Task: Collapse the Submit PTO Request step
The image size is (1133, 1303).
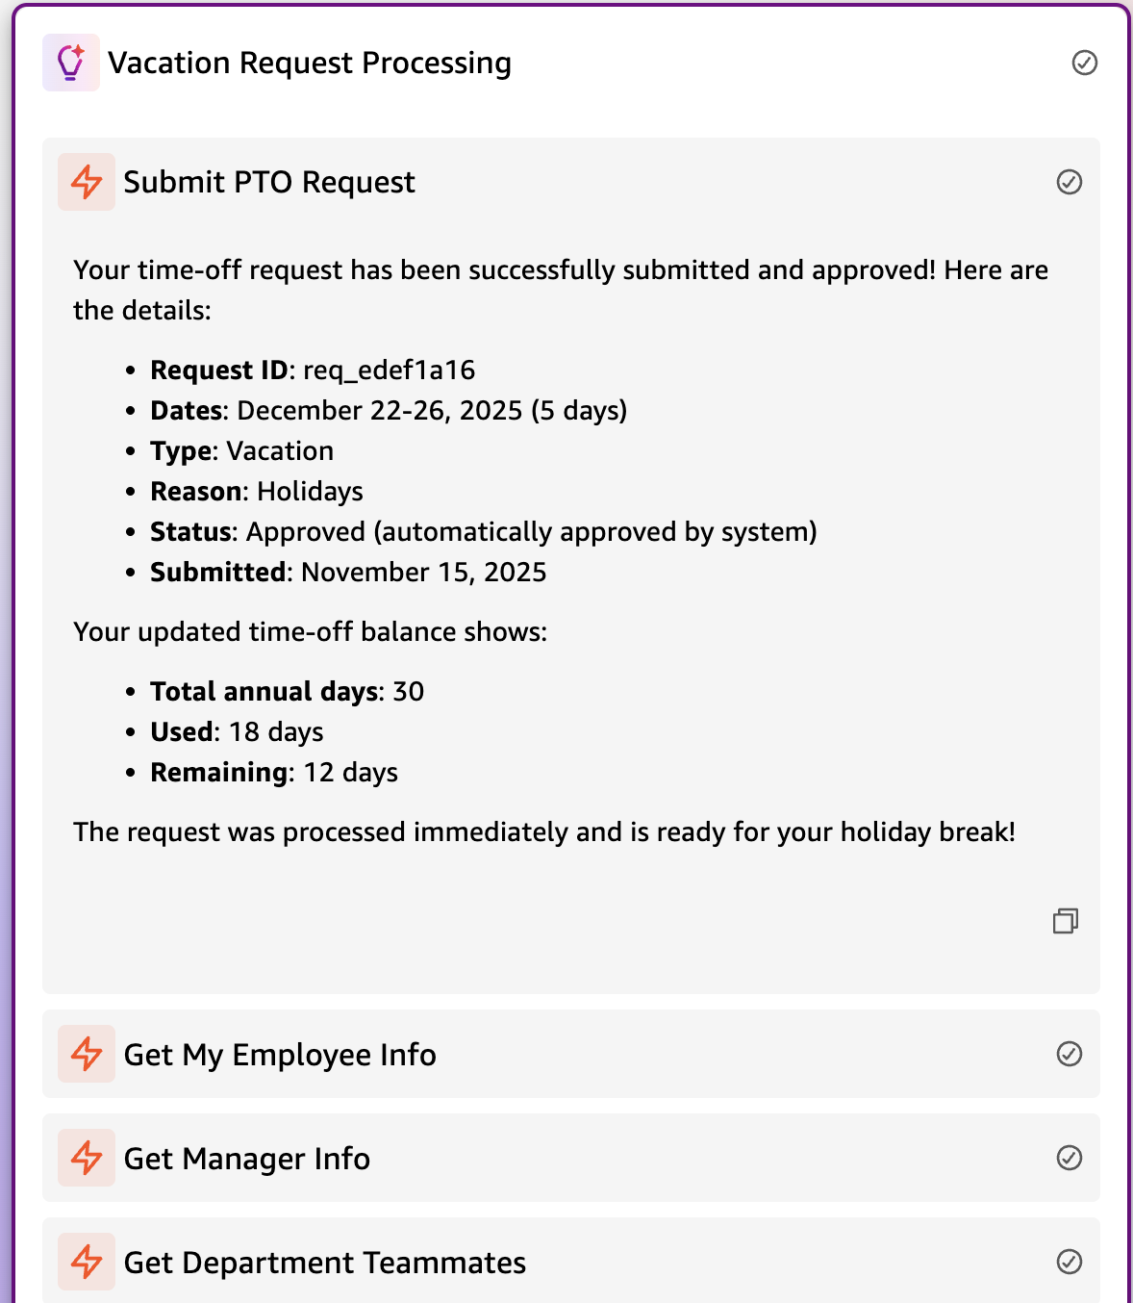Action: pos(269,182)
